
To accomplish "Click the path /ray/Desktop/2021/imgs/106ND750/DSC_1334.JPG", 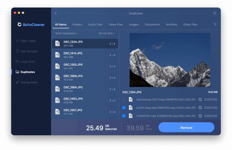I will coord(166,100).
